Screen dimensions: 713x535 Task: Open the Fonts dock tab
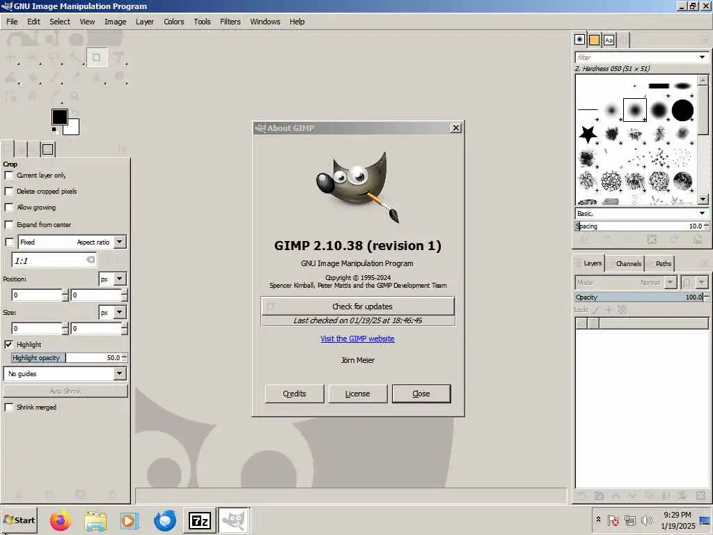pyautogui.click(x=609, y=40)
